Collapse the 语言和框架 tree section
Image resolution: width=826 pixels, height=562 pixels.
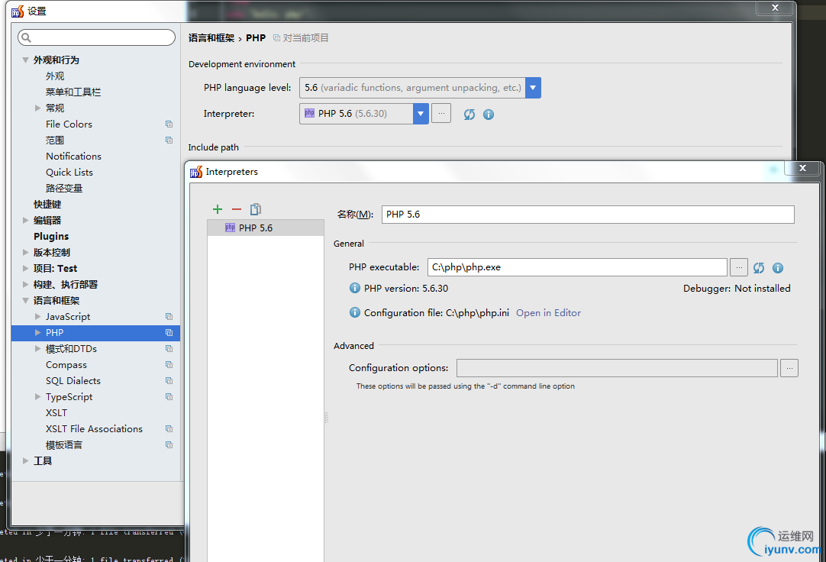click(x=25, y=300)
